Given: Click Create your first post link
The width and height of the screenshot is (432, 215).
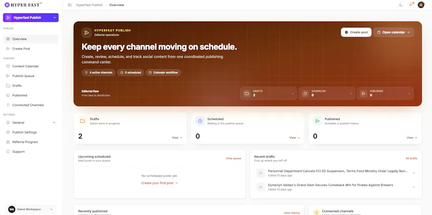Looking at the screenshot, I should [159, 183].
